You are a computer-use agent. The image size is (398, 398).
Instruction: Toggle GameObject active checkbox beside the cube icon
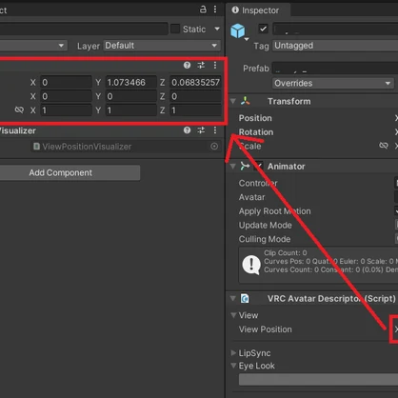[263, 29]
